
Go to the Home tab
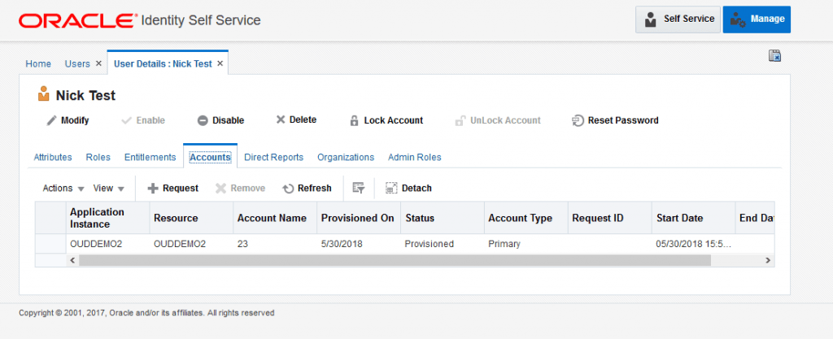click(38, 63)
